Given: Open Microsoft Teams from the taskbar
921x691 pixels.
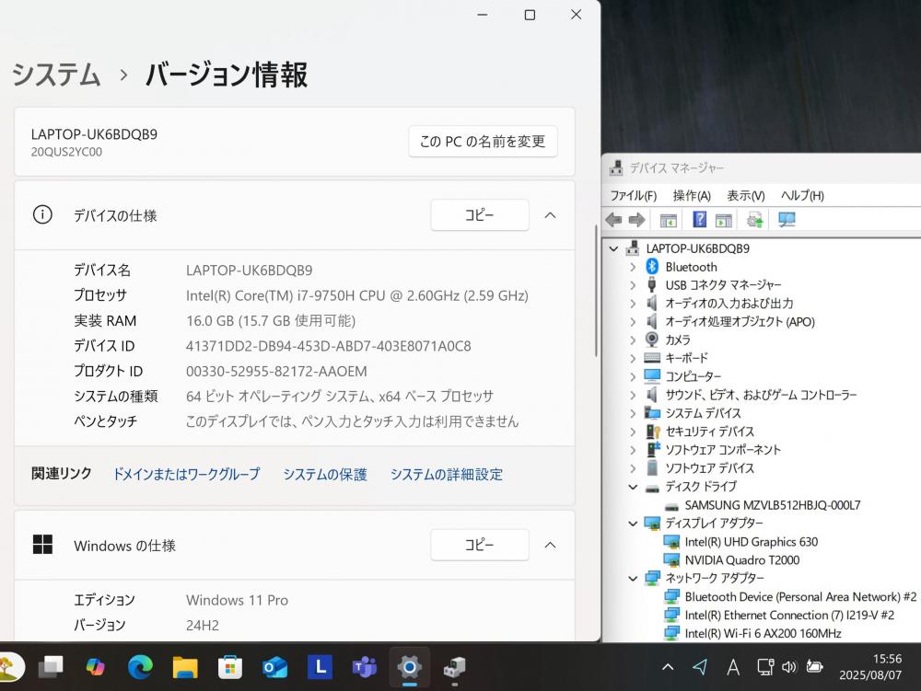Looking at the screenshot, I should tap(364, 667).
